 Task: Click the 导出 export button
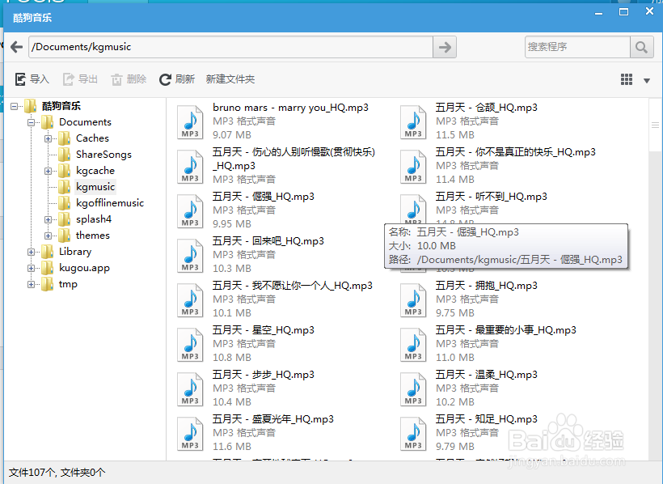click(80, 79)
